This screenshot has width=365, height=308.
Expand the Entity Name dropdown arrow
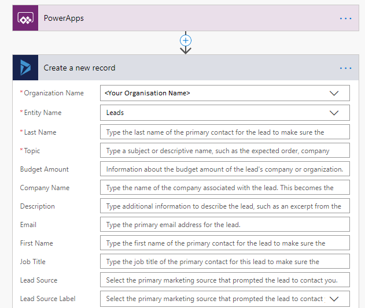tap(334, 113)
